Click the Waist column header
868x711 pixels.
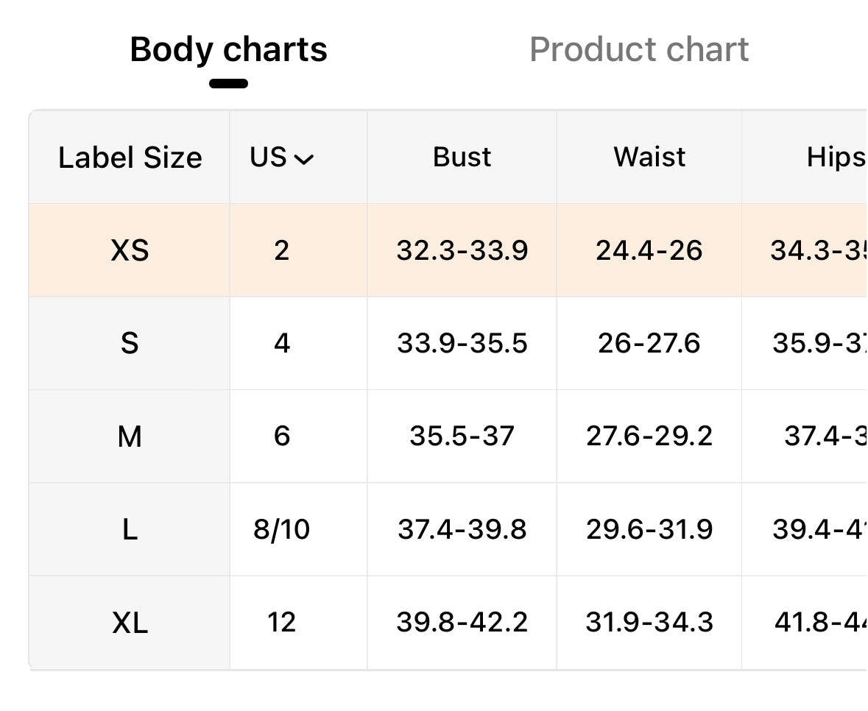(649, 157)
